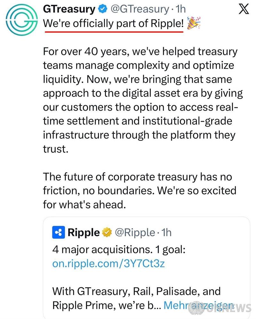This screenshot has height=319, width=256.
Task: Click the party popper emoji
Action: coord(194,24)
